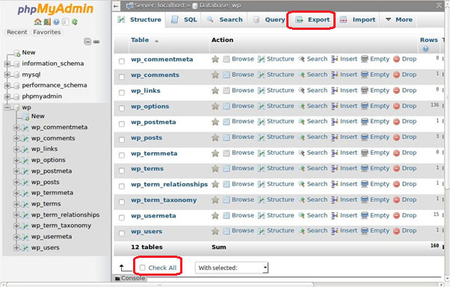Image resolution: width=450 pixels, height=287 pixels.
Task: Collapse the wp database node
Action: pyautogui.click(x=7, y=108)
